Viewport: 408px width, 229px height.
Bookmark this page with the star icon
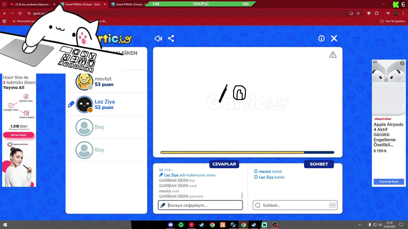pyautogui.click(x=358, y=13)
